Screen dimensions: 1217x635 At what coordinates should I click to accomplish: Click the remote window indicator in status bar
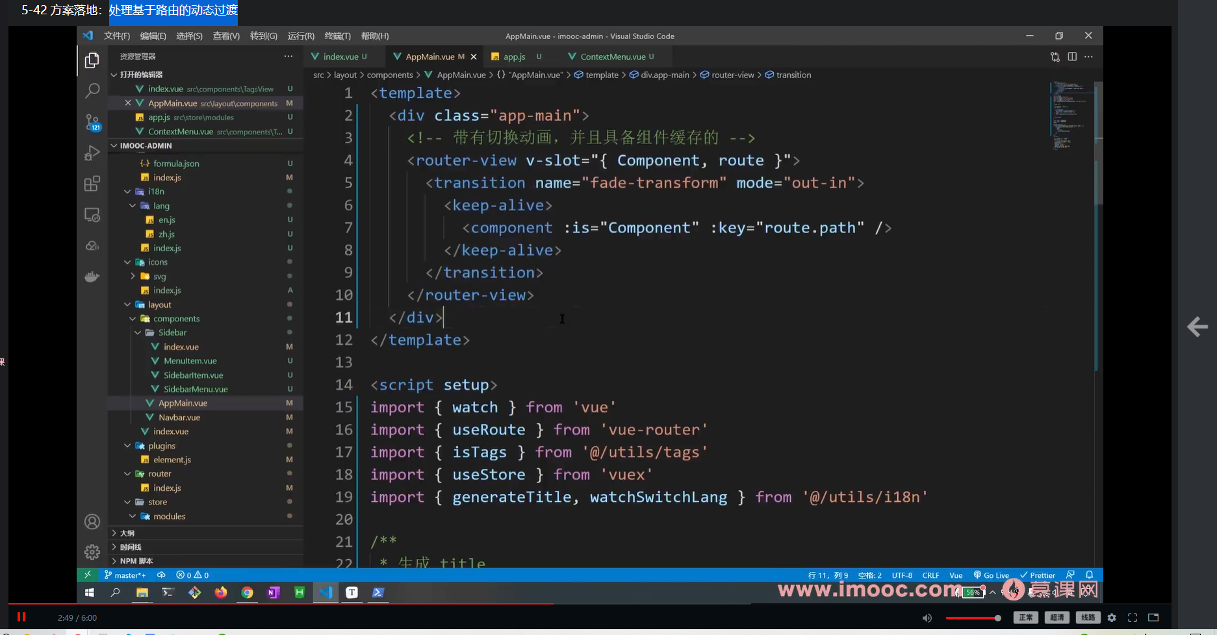(x=87, y=575)
